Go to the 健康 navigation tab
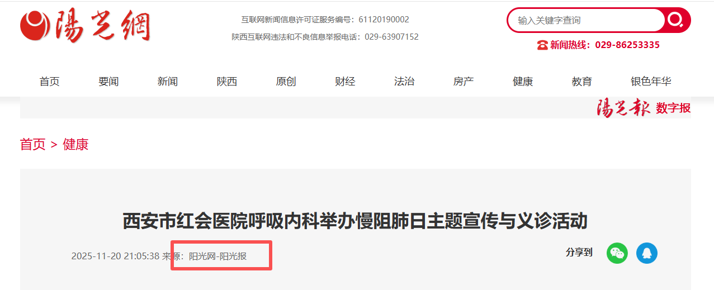The image size is (714, 290). pos(523,82)
